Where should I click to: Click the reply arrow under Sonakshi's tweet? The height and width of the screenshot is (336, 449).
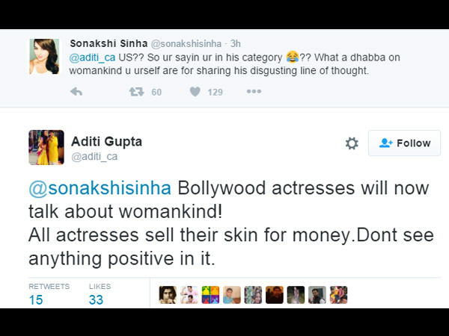pyautogui.click(x=76, y=92)
